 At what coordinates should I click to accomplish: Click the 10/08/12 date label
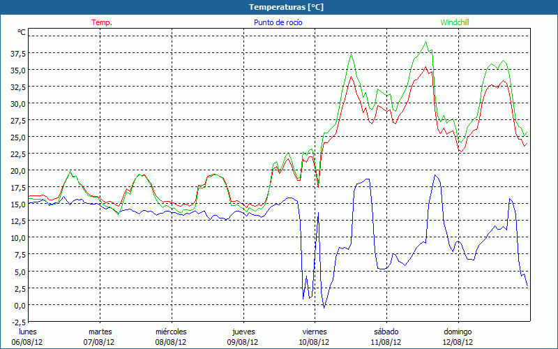click(x=314, y=342)
